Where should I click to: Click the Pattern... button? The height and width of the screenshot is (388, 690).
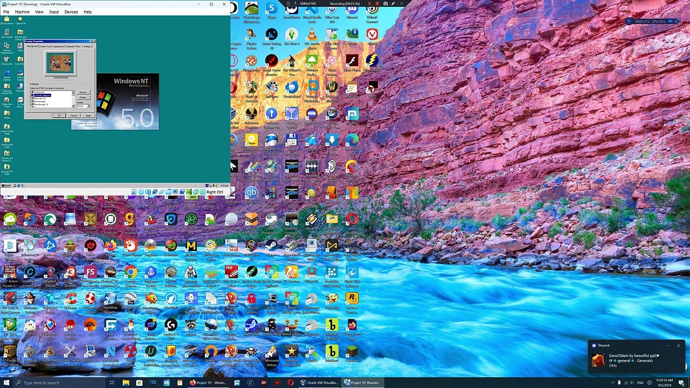[x=83, y=97]
